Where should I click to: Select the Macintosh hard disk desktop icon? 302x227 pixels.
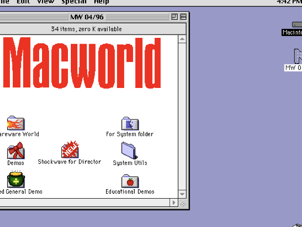(x=297, y=25)
